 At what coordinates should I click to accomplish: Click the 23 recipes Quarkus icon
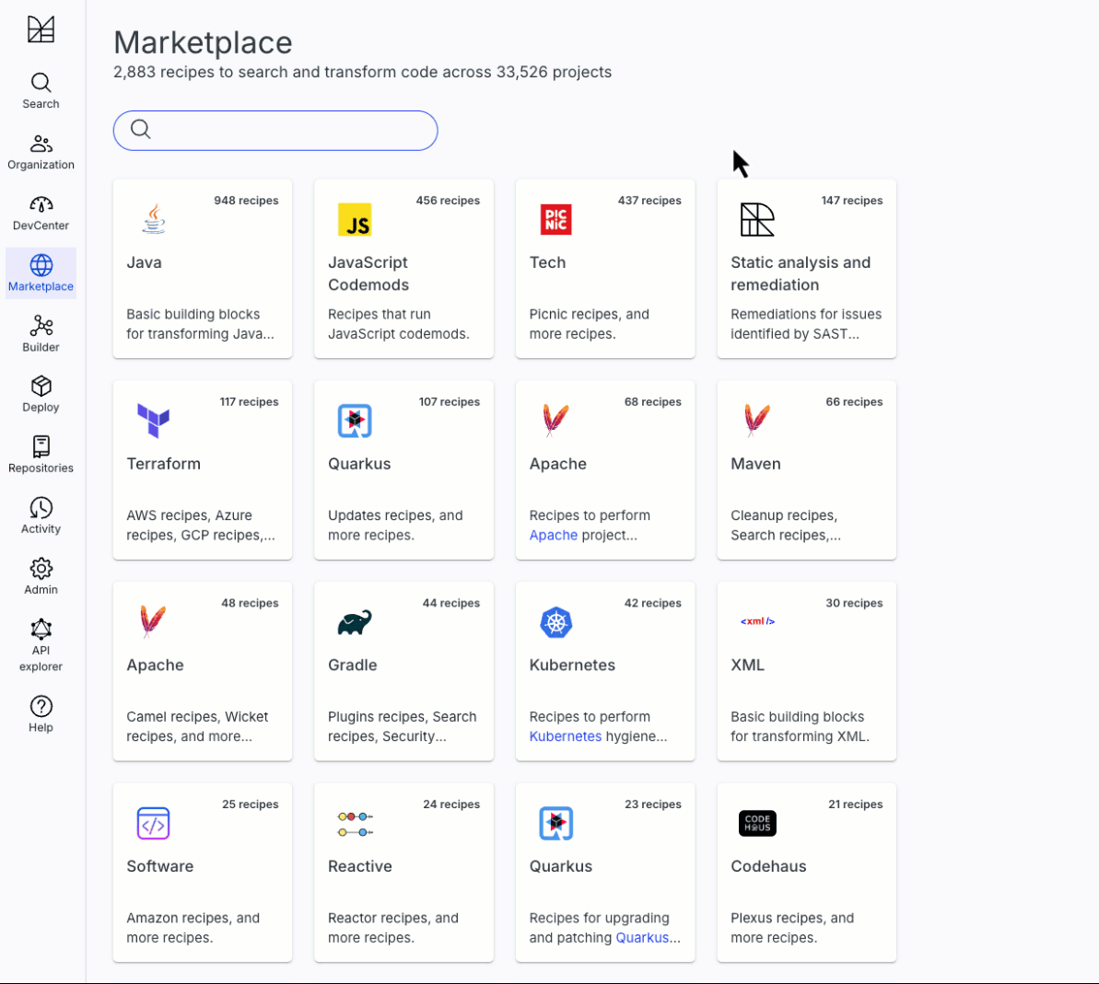555,824
